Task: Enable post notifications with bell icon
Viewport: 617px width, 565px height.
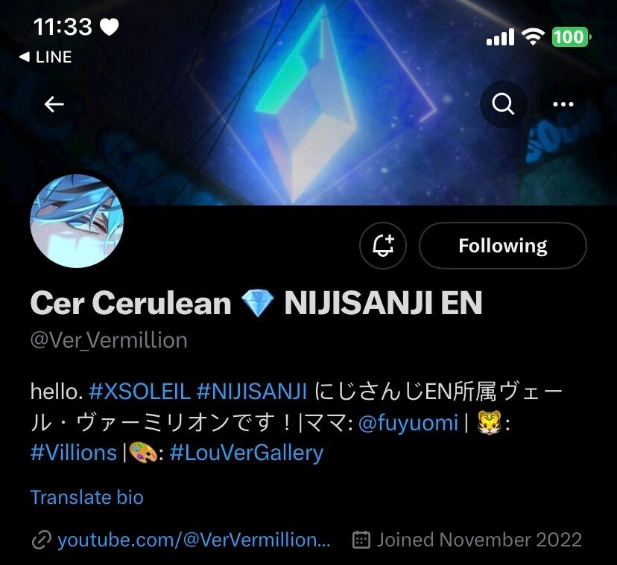Action: 383,246
